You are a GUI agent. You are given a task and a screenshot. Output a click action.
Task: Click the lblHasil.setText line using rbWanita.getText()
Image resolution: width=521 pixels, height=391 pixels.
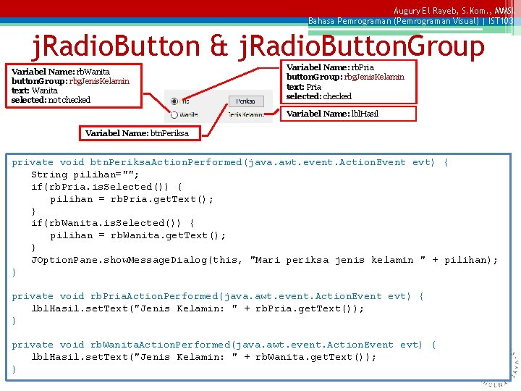point(203,357)
